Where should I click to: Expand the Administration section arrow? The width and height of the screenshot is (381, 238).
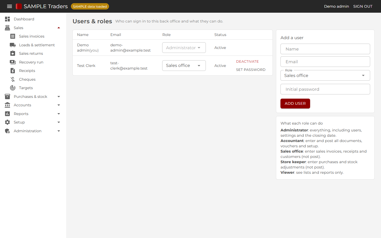59,131
